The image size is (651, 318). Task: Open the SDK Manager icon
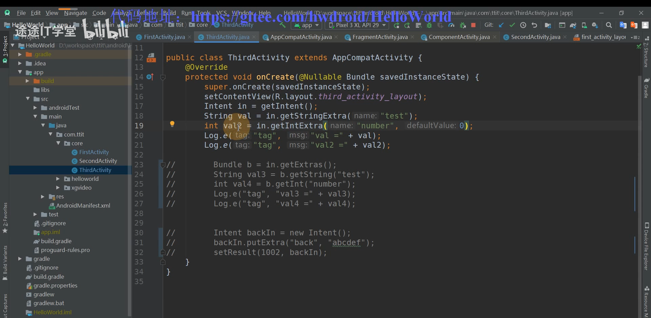click(595, 25)
